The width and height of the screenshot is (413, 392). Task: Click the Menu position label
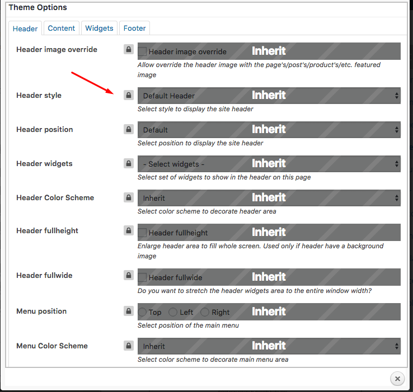tap(41, 311)
